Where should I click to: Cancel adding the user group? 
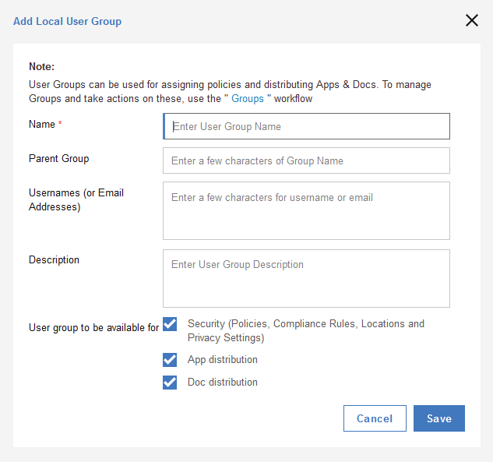tap(375, 418)
